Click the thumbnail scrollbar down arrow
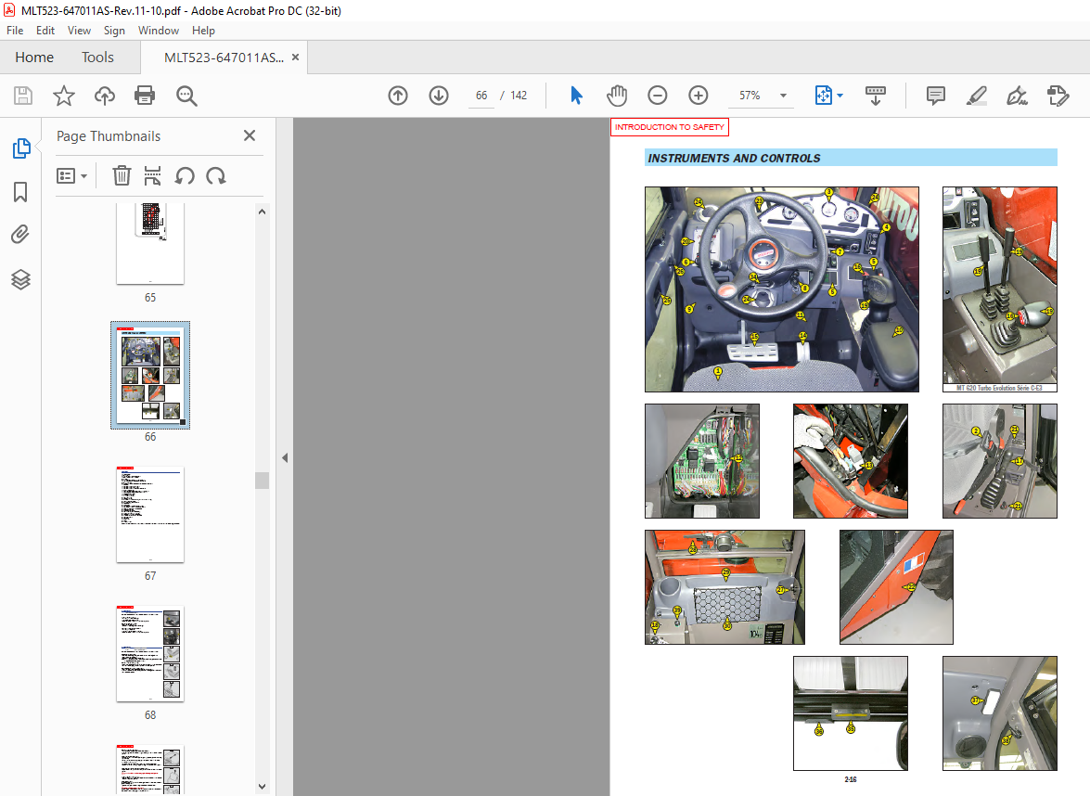This screenshot has height=796, width=1090. coord(263,787)
